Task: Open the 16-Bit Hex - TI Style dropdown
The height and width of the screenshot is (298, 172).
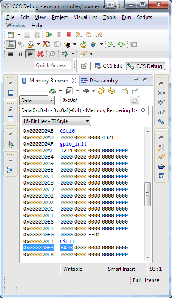Action: tap(56, 121)
